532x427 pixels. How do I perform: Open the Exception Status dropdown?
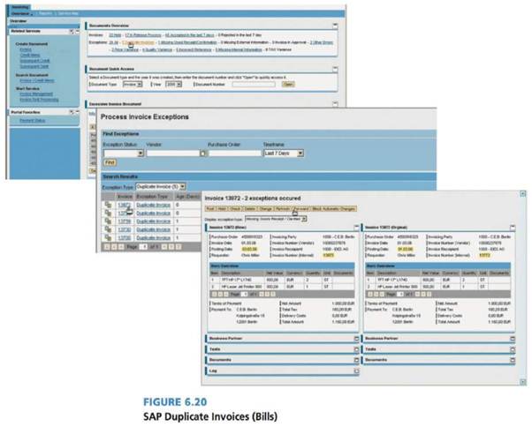140,154
